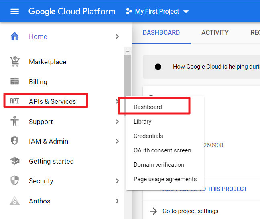The height and width of the screenshot is (219, 260).
Task: Expand the Home submenu chevron
Action: (x=117, y=36)
